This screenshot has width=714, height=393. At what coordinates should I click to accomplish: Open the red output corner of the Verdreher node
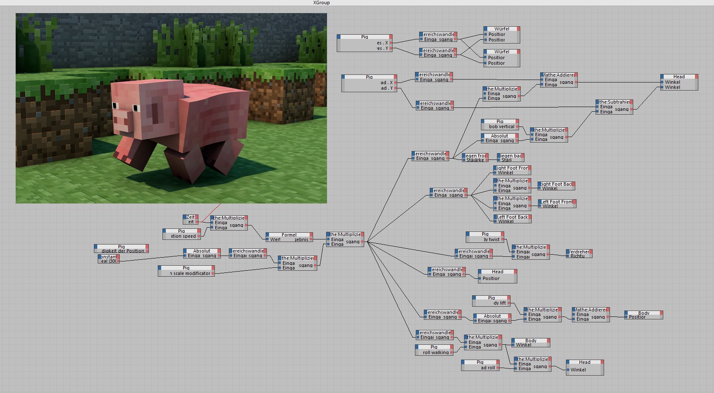tap(590, 251)
